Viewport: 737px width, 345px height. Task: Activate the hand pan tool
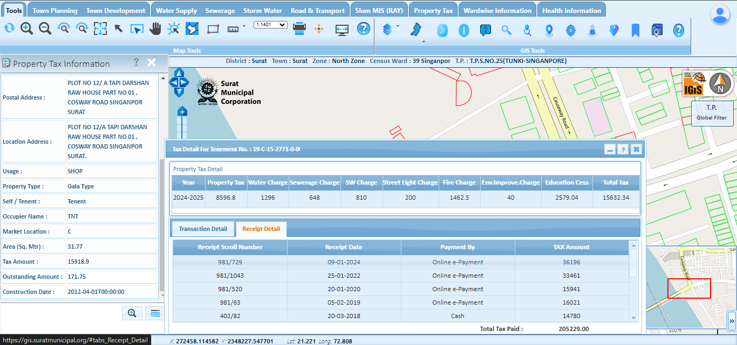tap(155, 29)
